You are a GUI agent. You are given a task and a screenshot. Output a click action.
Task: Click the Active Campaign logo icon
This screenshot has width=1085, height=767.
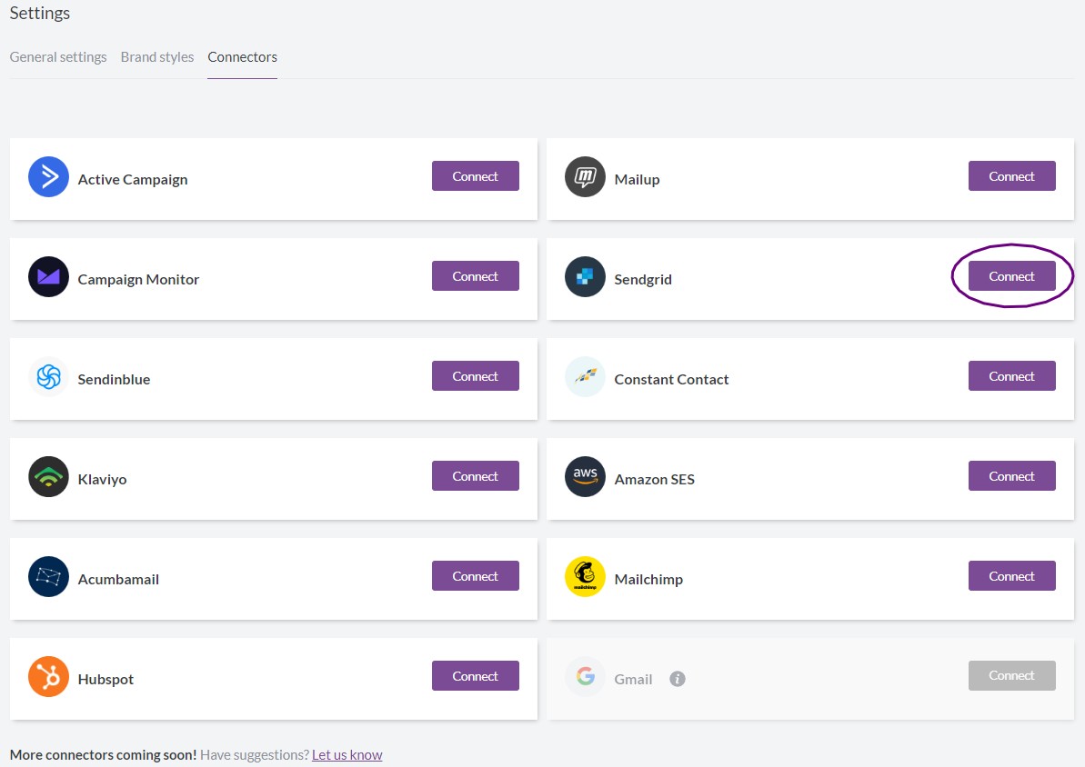tap(48, 177)
